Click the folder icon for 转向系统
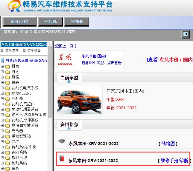This screenshot has height=171, width=193. 7,152
